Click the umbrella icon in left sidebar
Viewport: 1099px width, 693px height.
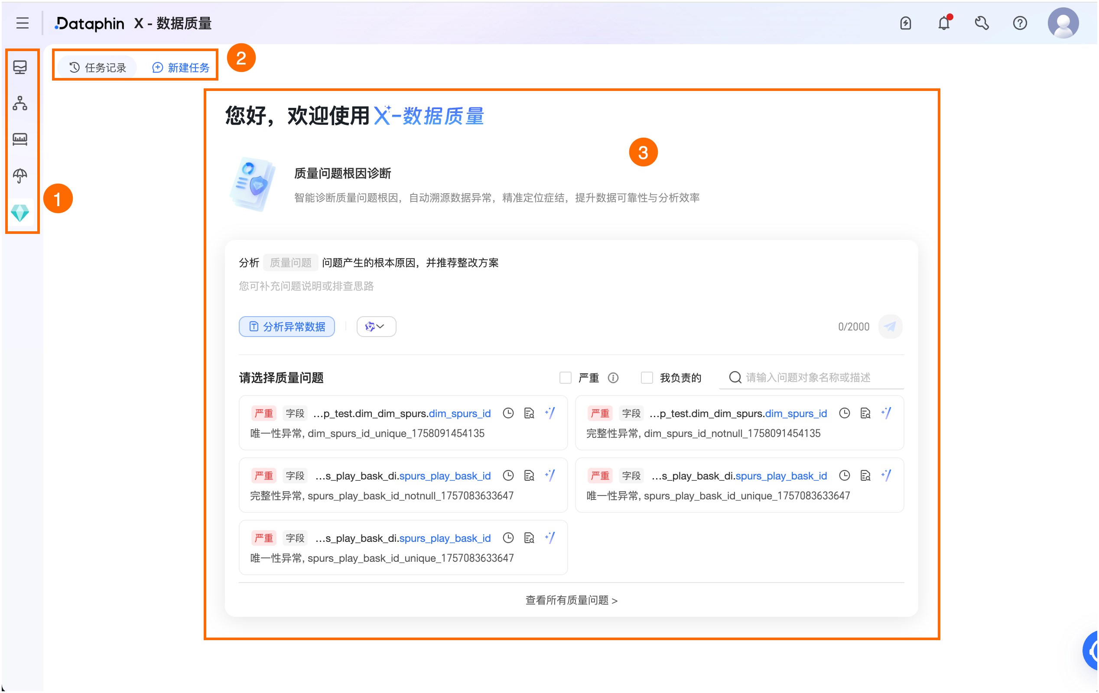tap(20, 175)
